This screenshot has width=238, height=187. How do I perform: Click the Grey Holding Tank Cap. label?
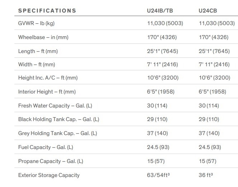(x=57, y=133)
